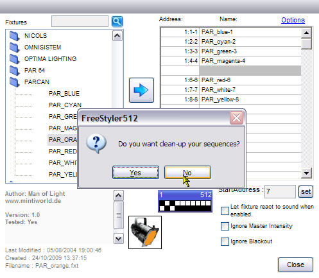The width and height of the screenshot is (319, 278).
Task: Open the OPTIMA LIGHTING folder icon
Action: (x=15, y=59)
